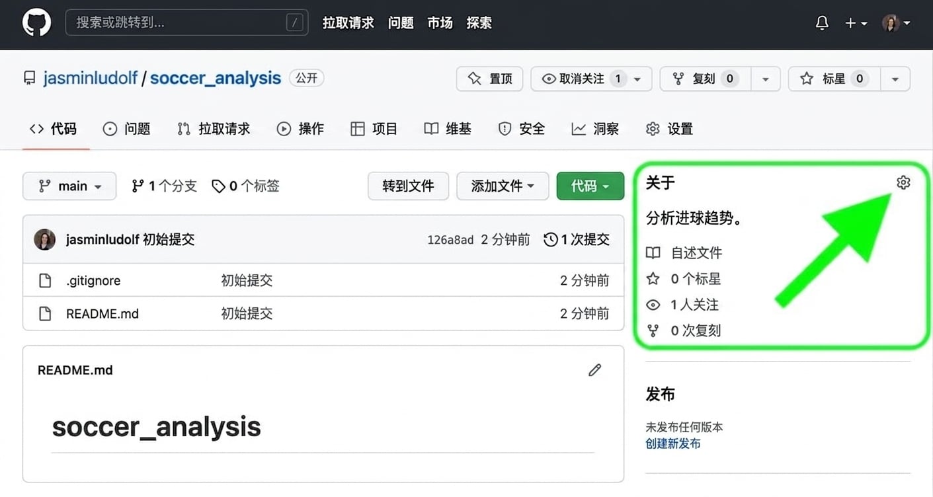
Task: Open the user avatar menu
Action: pyautogui.click(x=896, y=23)
